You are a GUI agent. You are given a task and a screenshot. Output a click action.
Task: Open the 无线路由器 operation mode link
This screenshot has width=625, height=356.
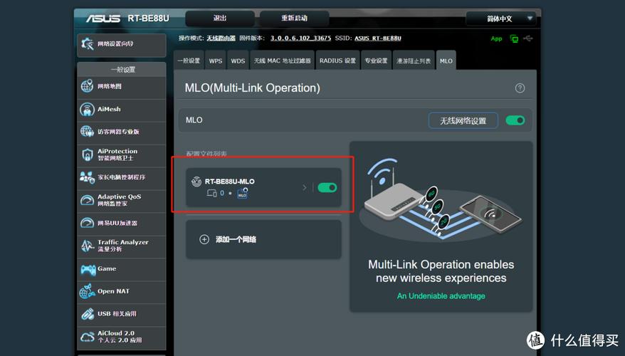pos(221,38)
